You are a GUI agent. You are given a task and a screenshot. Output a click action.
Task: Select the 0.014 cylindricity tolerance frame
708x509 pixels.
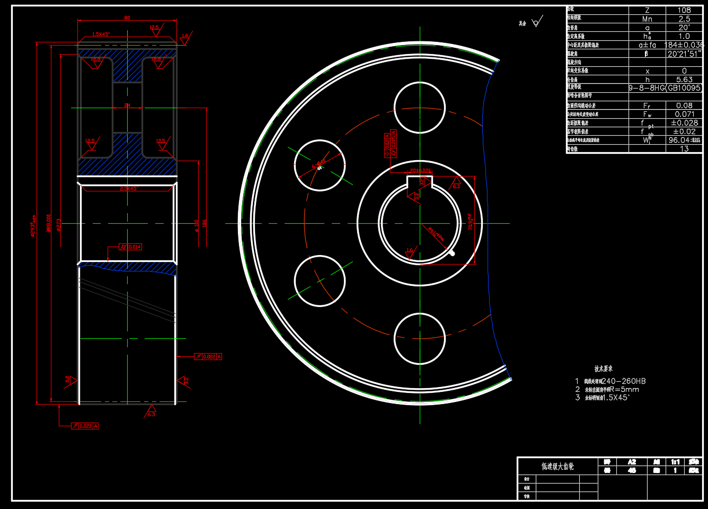[130, 247]
